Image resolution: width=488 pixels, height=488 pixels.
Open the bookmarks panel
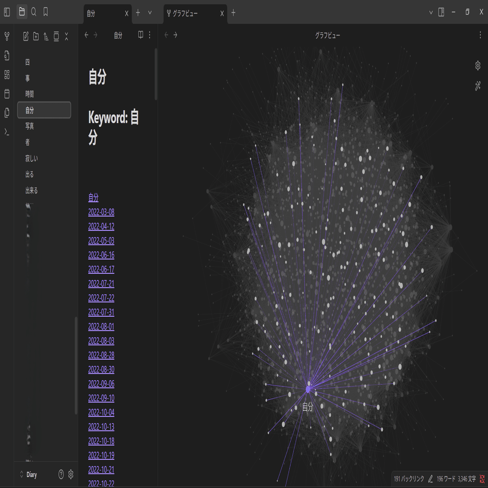coord(45,12)
